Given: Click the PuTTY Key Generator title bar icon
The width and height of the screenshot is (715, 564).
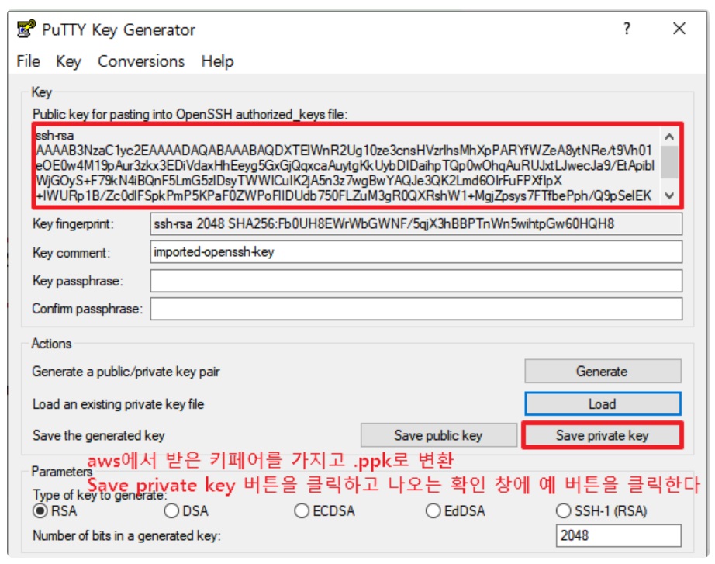Looking at the screenshot, I should 26,29.
